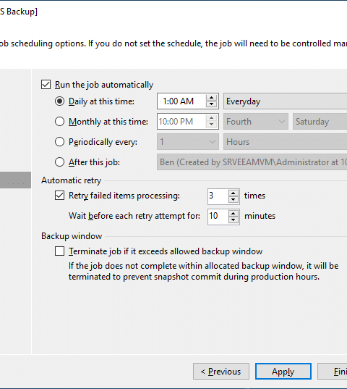
Task: Go back with the Previous button
Action: pos(221,372)
